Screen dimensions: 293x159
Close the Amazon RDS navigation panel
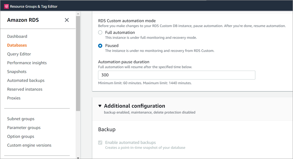(67, 20)
